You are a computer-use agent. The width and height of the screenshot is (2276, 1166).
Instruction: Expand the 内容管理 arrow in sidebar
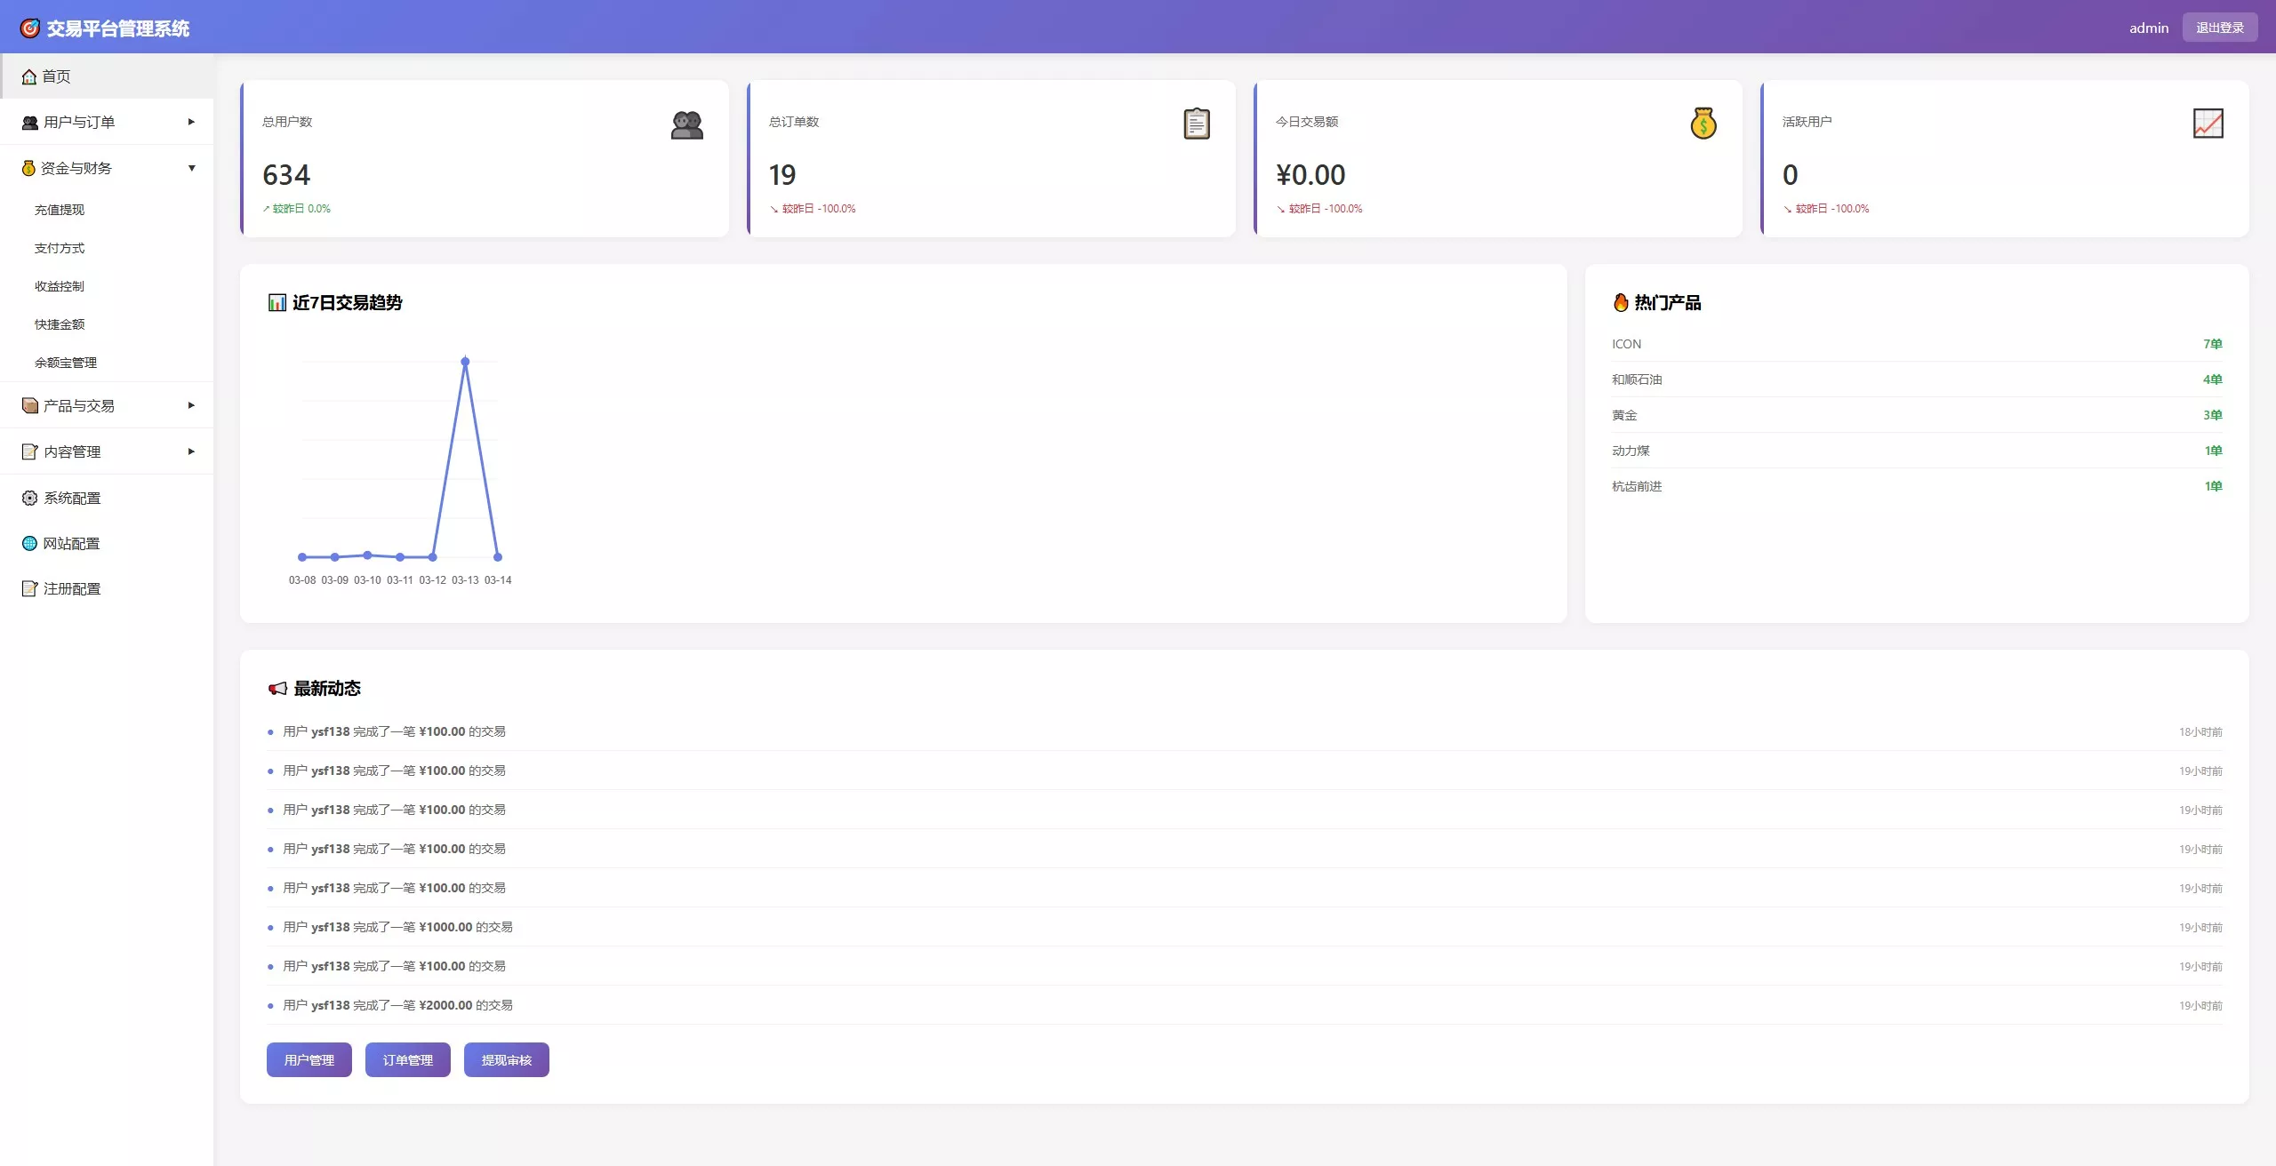191,451
